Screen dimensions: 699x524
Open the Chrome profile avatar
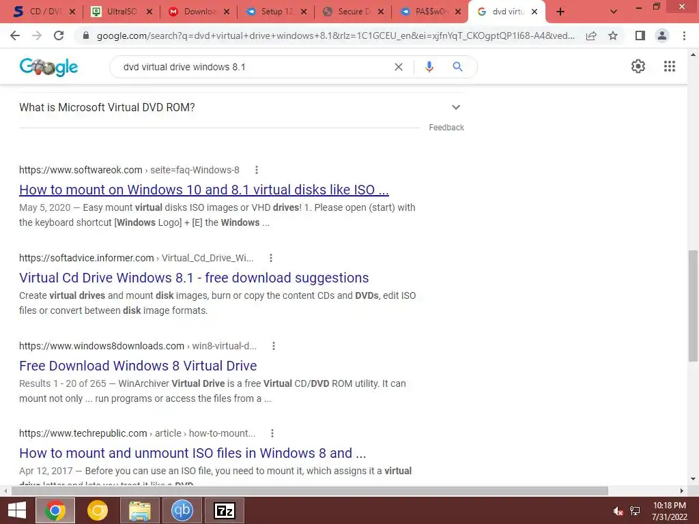[x=662, y=35]
